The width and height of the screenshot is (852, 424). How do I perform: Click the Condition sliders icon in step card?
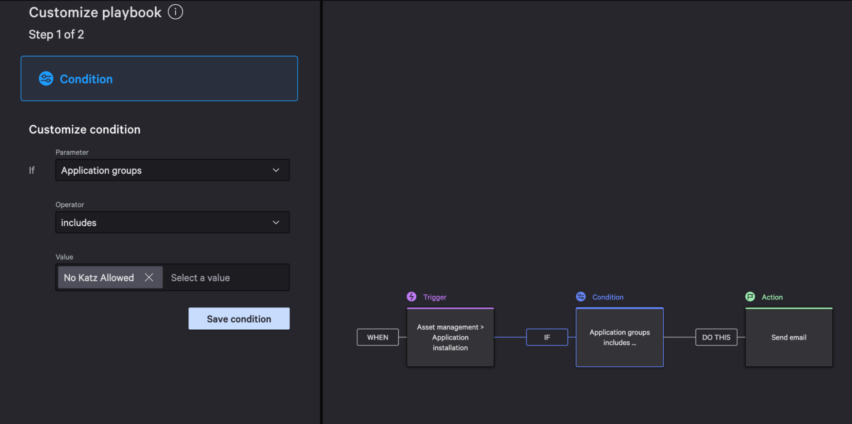(x=46, y=78)
